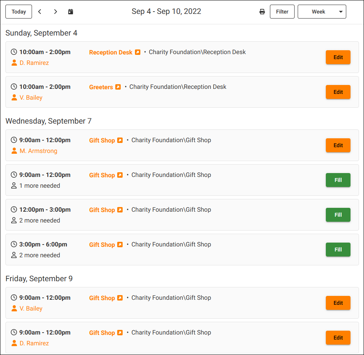The width and height of the screenshot is (364, 355).
Task: Edit the Reception Desk shift for D. Ramirez
Action: click(338, 57)
